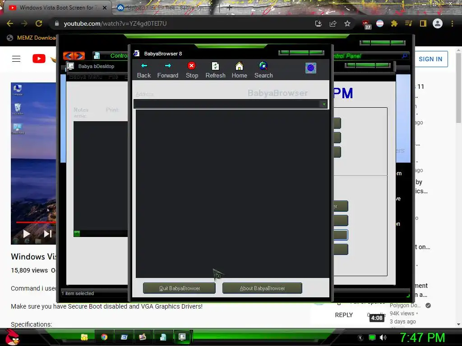The image size is (462, 346).
Task: Click the Forward arrow in BabyaBrowser toolbar
Action: pyautogui.click(x=168, y=70)
